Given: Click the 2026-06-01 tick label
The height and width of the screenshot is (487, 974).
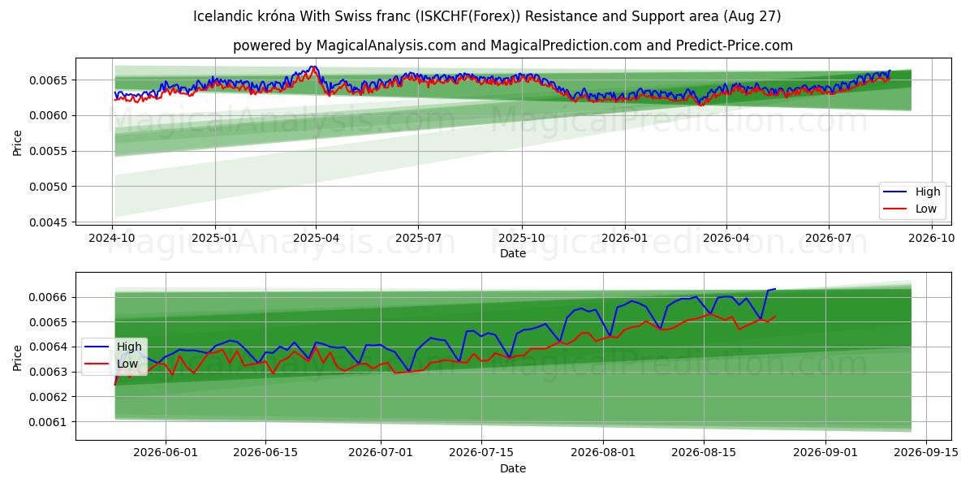Looking at the screenshot, I should [x=166, y=453].
